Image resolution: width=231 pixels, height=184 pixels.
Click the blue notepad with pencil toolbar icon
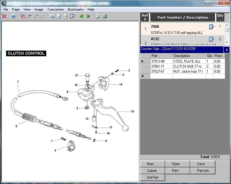73,16
